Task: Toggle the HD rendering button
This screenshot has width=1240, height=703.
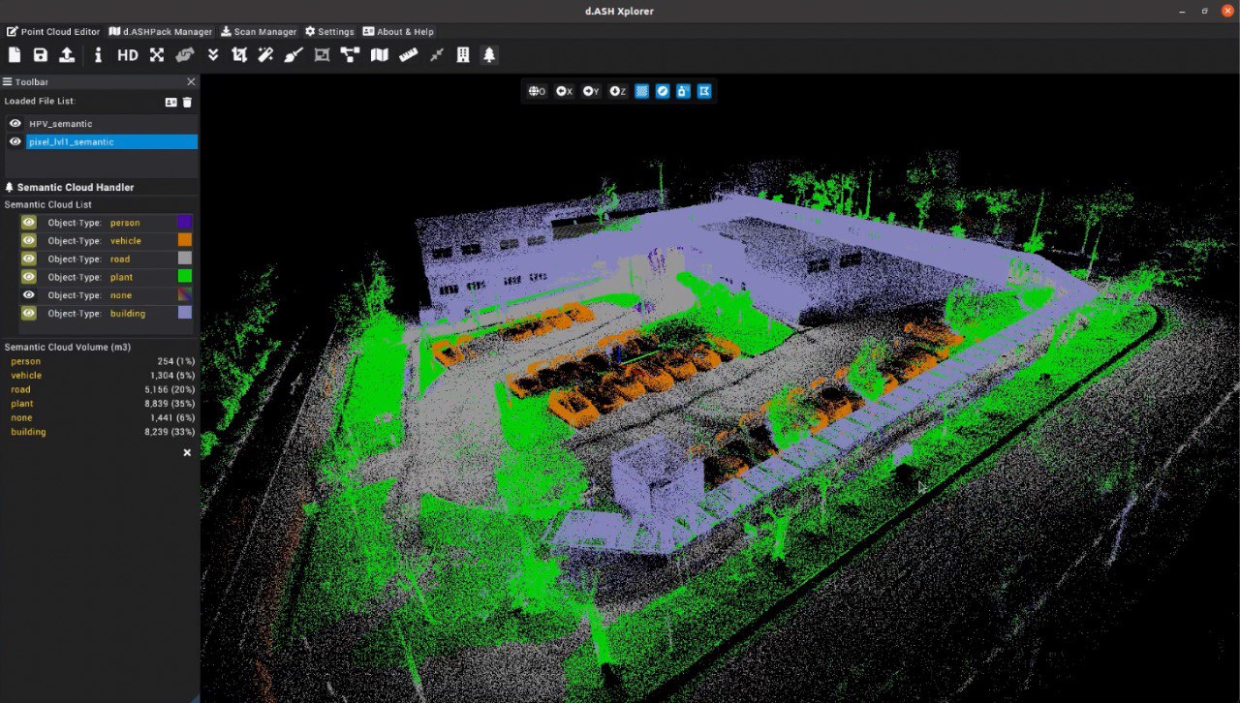Action: (x=128, y=55)
